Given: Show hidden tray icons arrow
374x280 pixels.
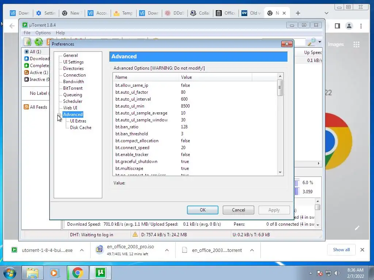Looking at the screenshot, I should point(310,273).
